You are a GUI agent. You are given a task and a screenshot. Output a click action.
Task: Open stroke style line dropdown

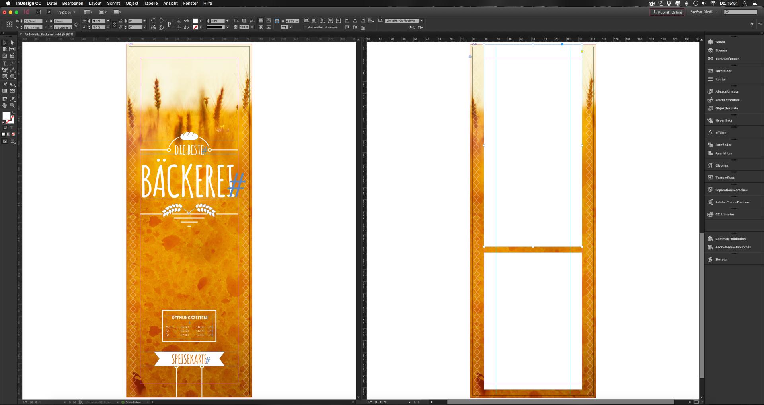pyautogui.click(x=227, y=27)
